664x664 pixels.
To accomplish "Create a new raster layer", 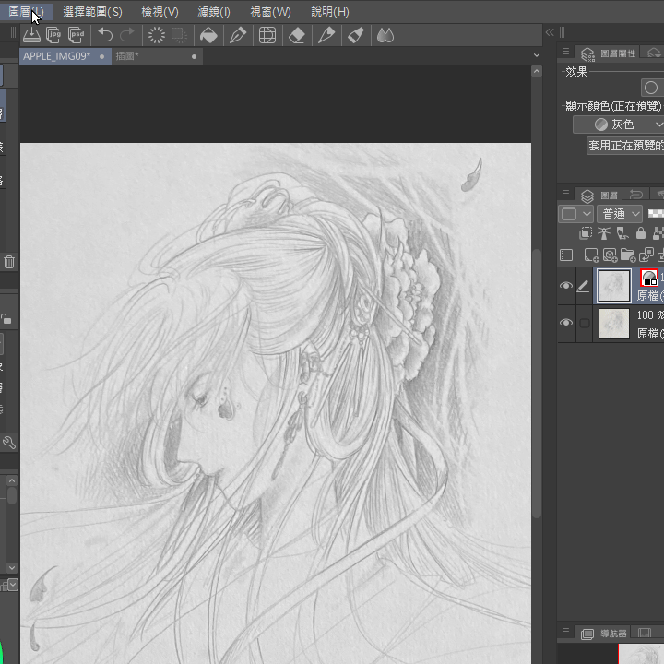I will (592, 255).
